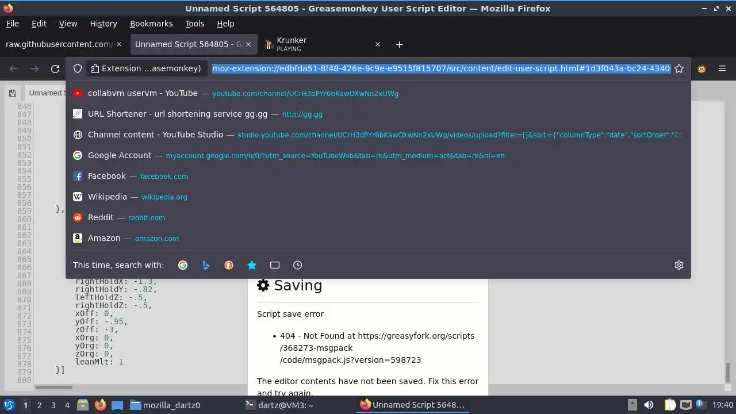Open the URL Shortener gg.gg suggestion
736x414 pixels.
tap(378, 114)
